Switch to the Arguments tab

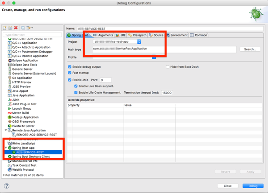[103, 35]
